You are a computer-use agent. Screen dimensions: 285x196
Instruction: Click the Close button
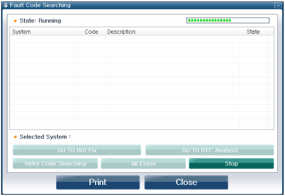click(186, 182)
